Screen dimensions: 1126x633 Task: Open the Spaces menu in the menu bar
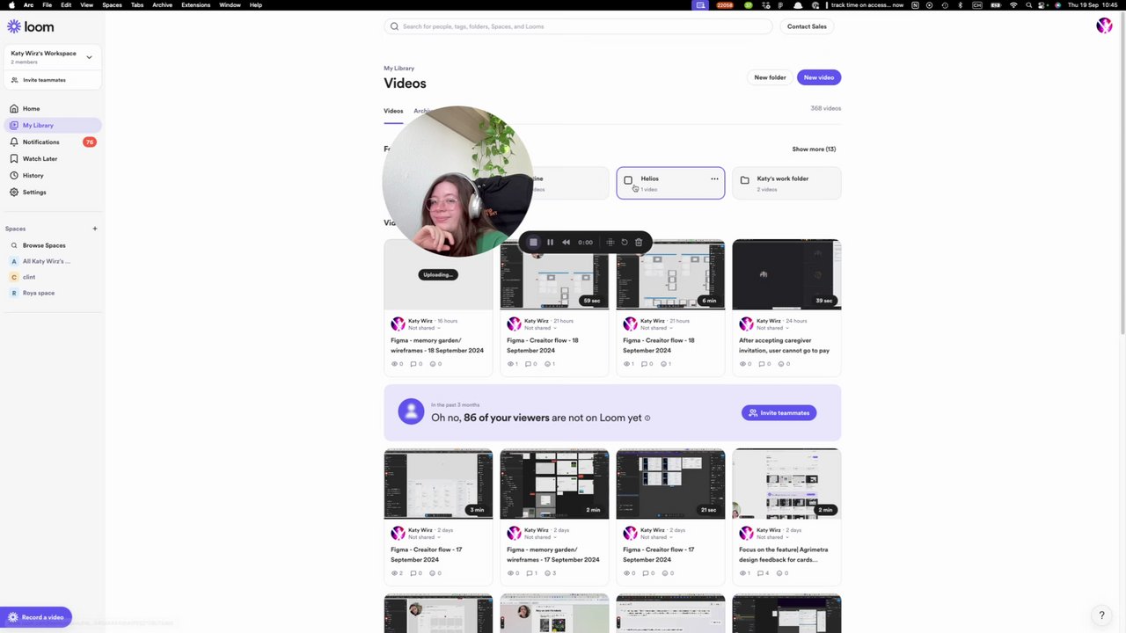click(x=112, y=5)
